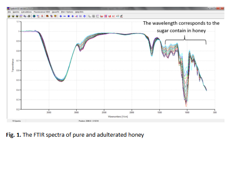
Task: Click the printer toolbar icon
Action: click(x=29, y=16)
